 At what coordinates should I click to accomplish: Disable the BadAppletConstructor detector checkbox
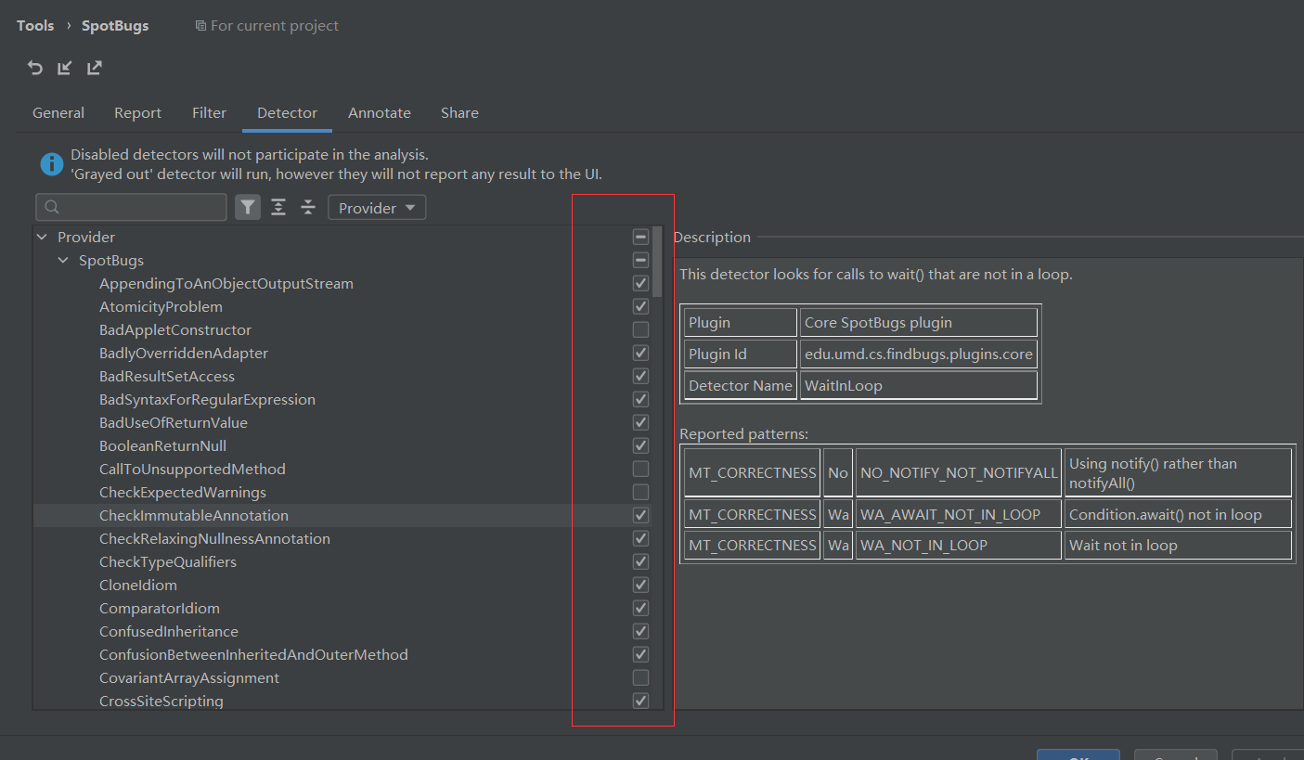click(640, 328)
